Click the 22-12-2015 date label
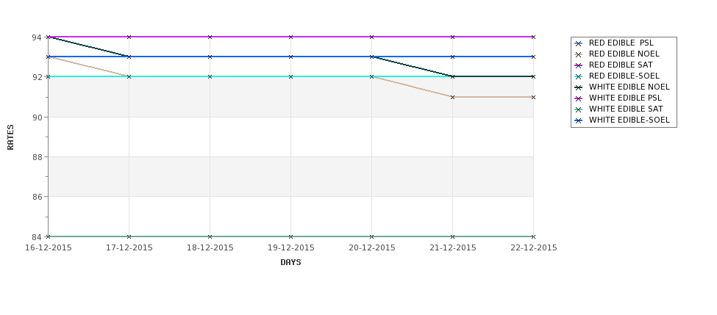Image resolution: width=717 pixels, height=315 pixels. pyautogui.click(x=534, y=248)
